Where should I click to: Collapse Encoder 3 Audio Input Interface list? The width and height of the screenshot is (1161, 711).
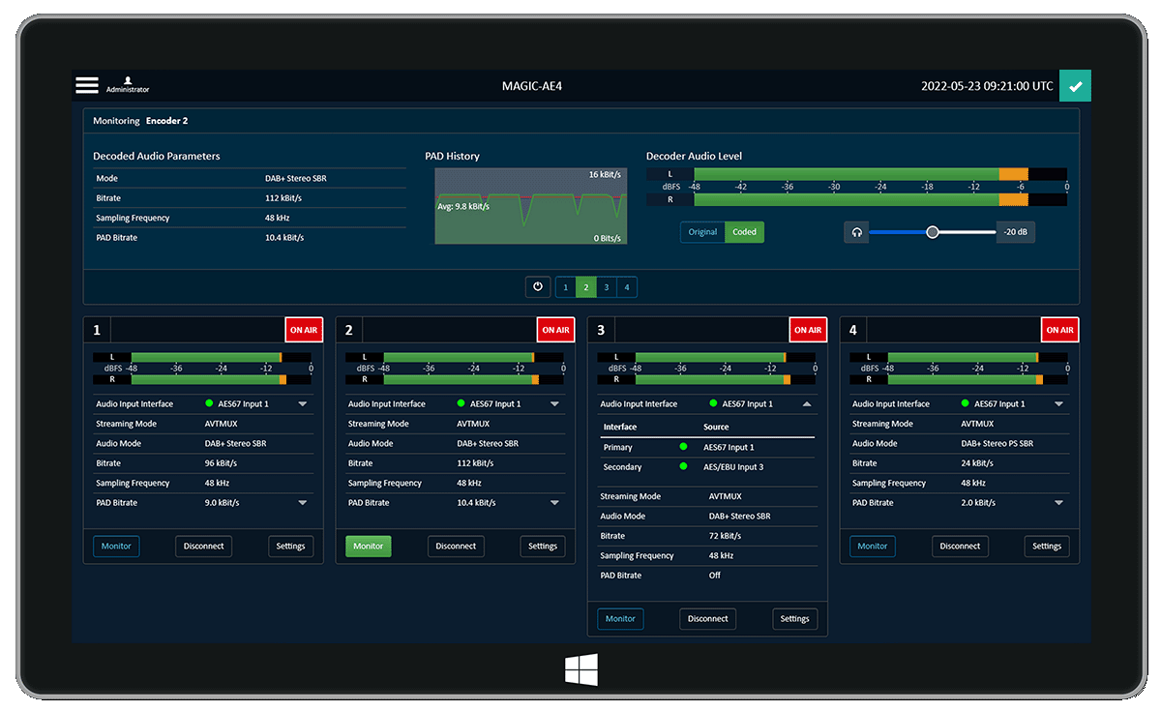(x=807, y=404)
